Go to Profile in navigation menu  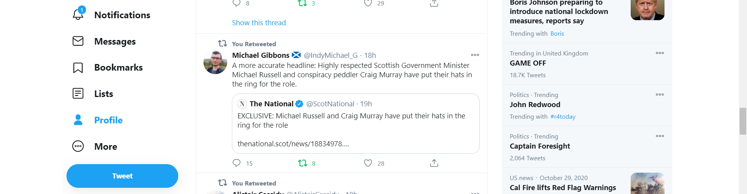coord(108,120)
